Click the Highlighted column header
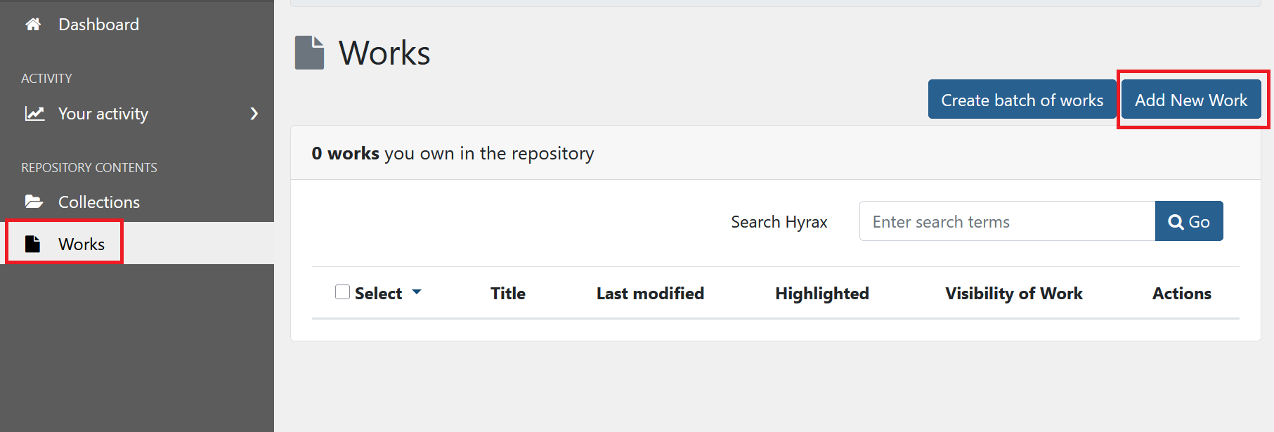The image size is (1274, 432). tap(822, 294)
